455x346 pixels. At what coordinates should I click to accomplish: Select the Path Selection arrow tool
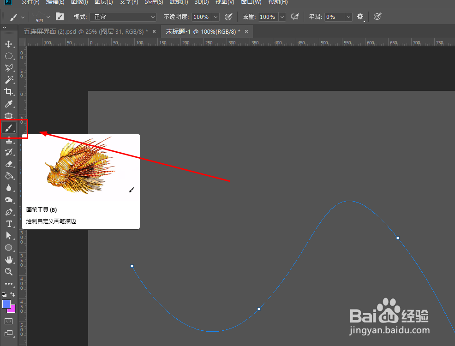click(9, 235)
